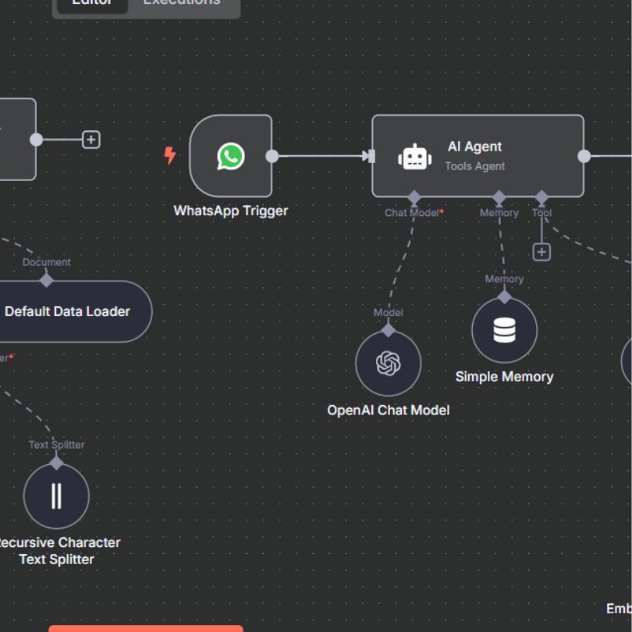632x632 pixels.
Task: Click the Tool diamond connector on AI Agent
Action: [x=541, y=197]
